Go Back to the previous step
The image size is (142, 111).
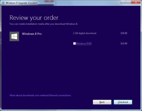[x=102, y=102]
